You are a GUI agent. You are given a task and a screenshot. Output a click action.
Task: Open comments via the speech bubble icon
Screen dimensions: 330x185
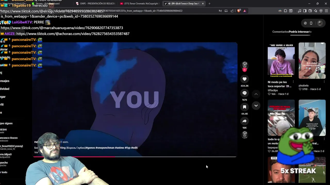point(244,93)
